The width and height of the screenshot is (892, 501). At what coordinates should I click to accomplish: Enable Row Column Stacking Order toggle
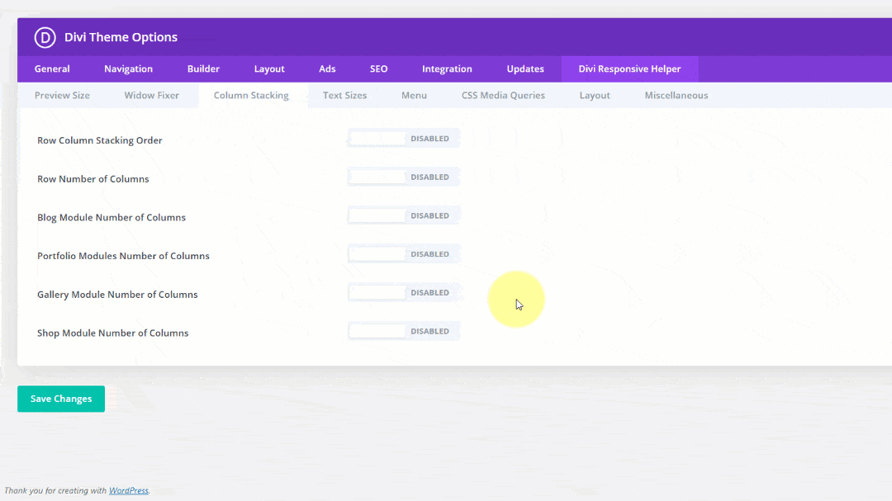[x=403, y=139]
